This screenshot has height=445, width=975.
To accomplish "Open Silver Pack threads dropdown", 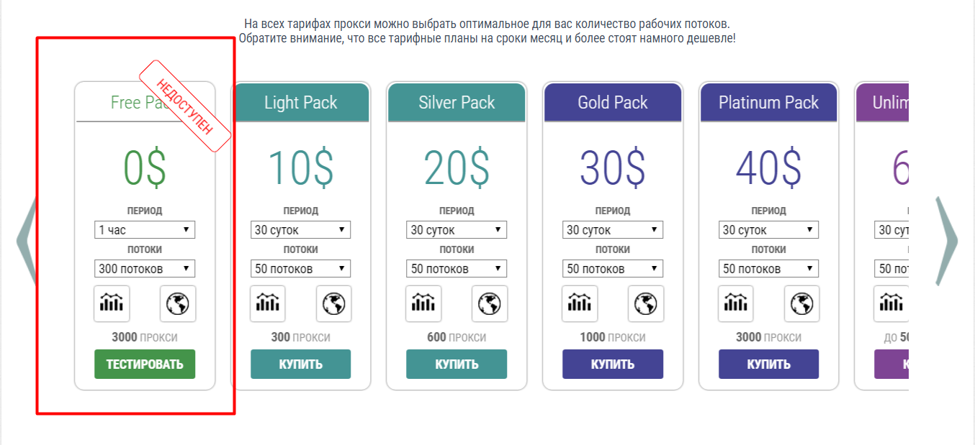I will tap(457, 269).
